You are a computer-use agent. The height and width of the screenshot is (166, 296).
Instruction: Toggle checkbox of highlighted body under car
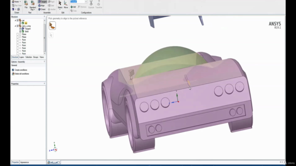(x=20, y=23)
